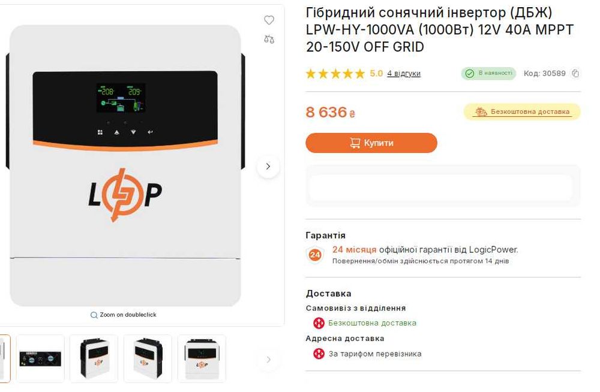Click the magnifier Zoom on doubleclick icon
The width and height of the screenshot is (600, 392).
[x=94, y=315]
